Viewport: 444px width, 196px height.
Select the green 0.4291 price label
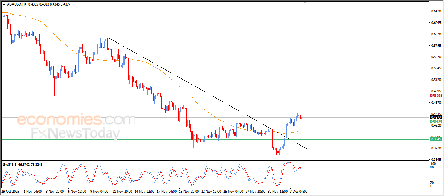pos(436,122)
